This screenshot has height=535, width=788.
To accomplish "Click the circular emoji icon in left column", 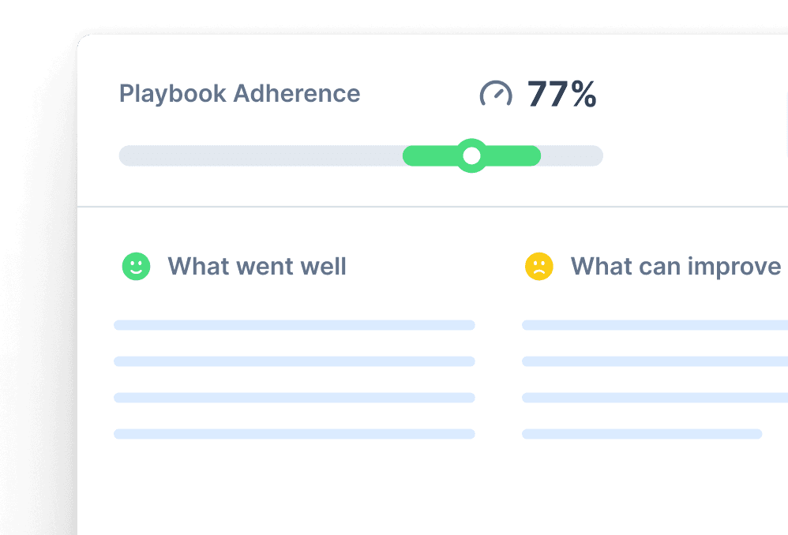I will click(x=136, y=266).
